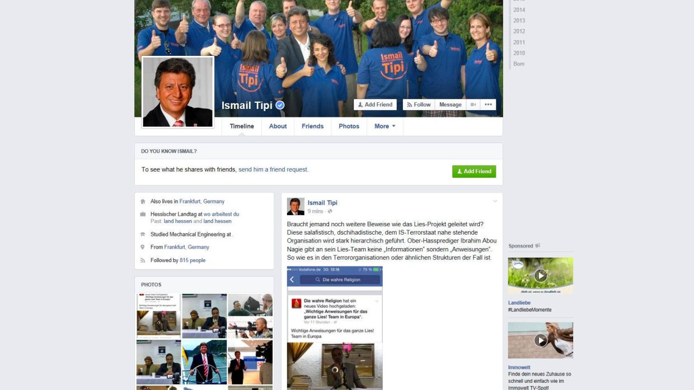Play the Immowelt sponsored video
The image size is (694, 390).
point(540,340)
